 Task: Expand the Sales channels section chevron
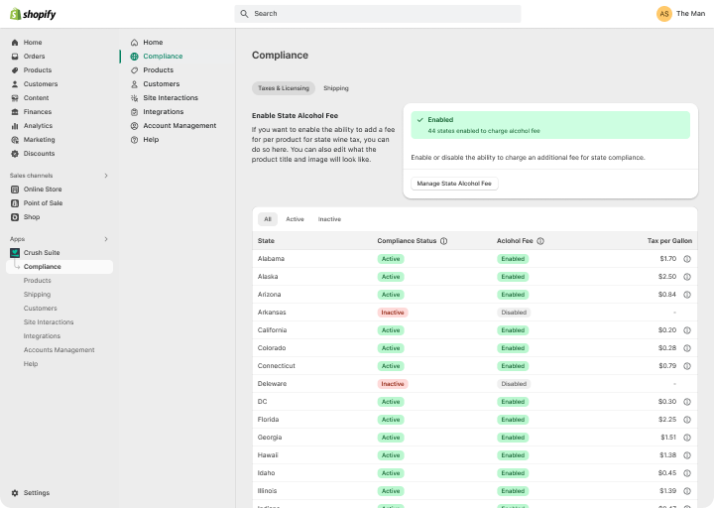click(x=106, y=176)
